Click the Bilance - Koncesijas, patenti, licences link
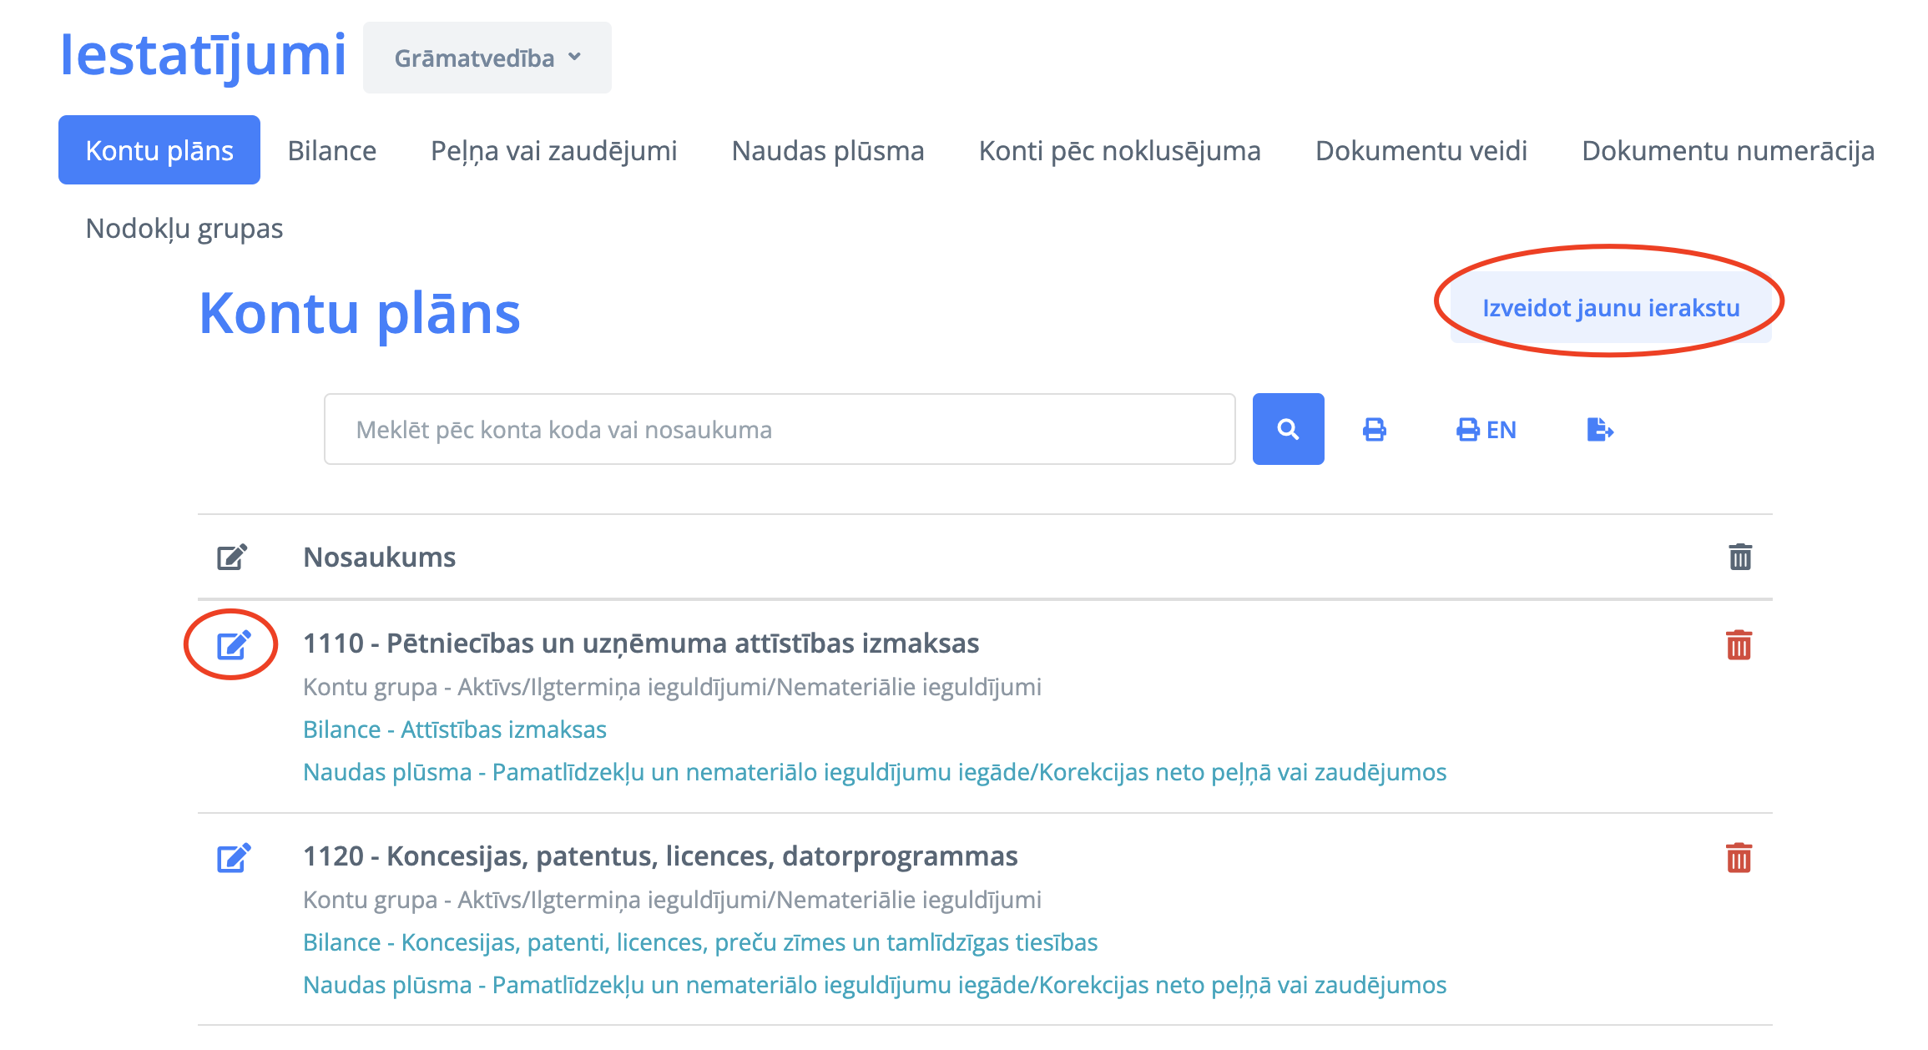1928x1050 pixels. pos(699,942)
